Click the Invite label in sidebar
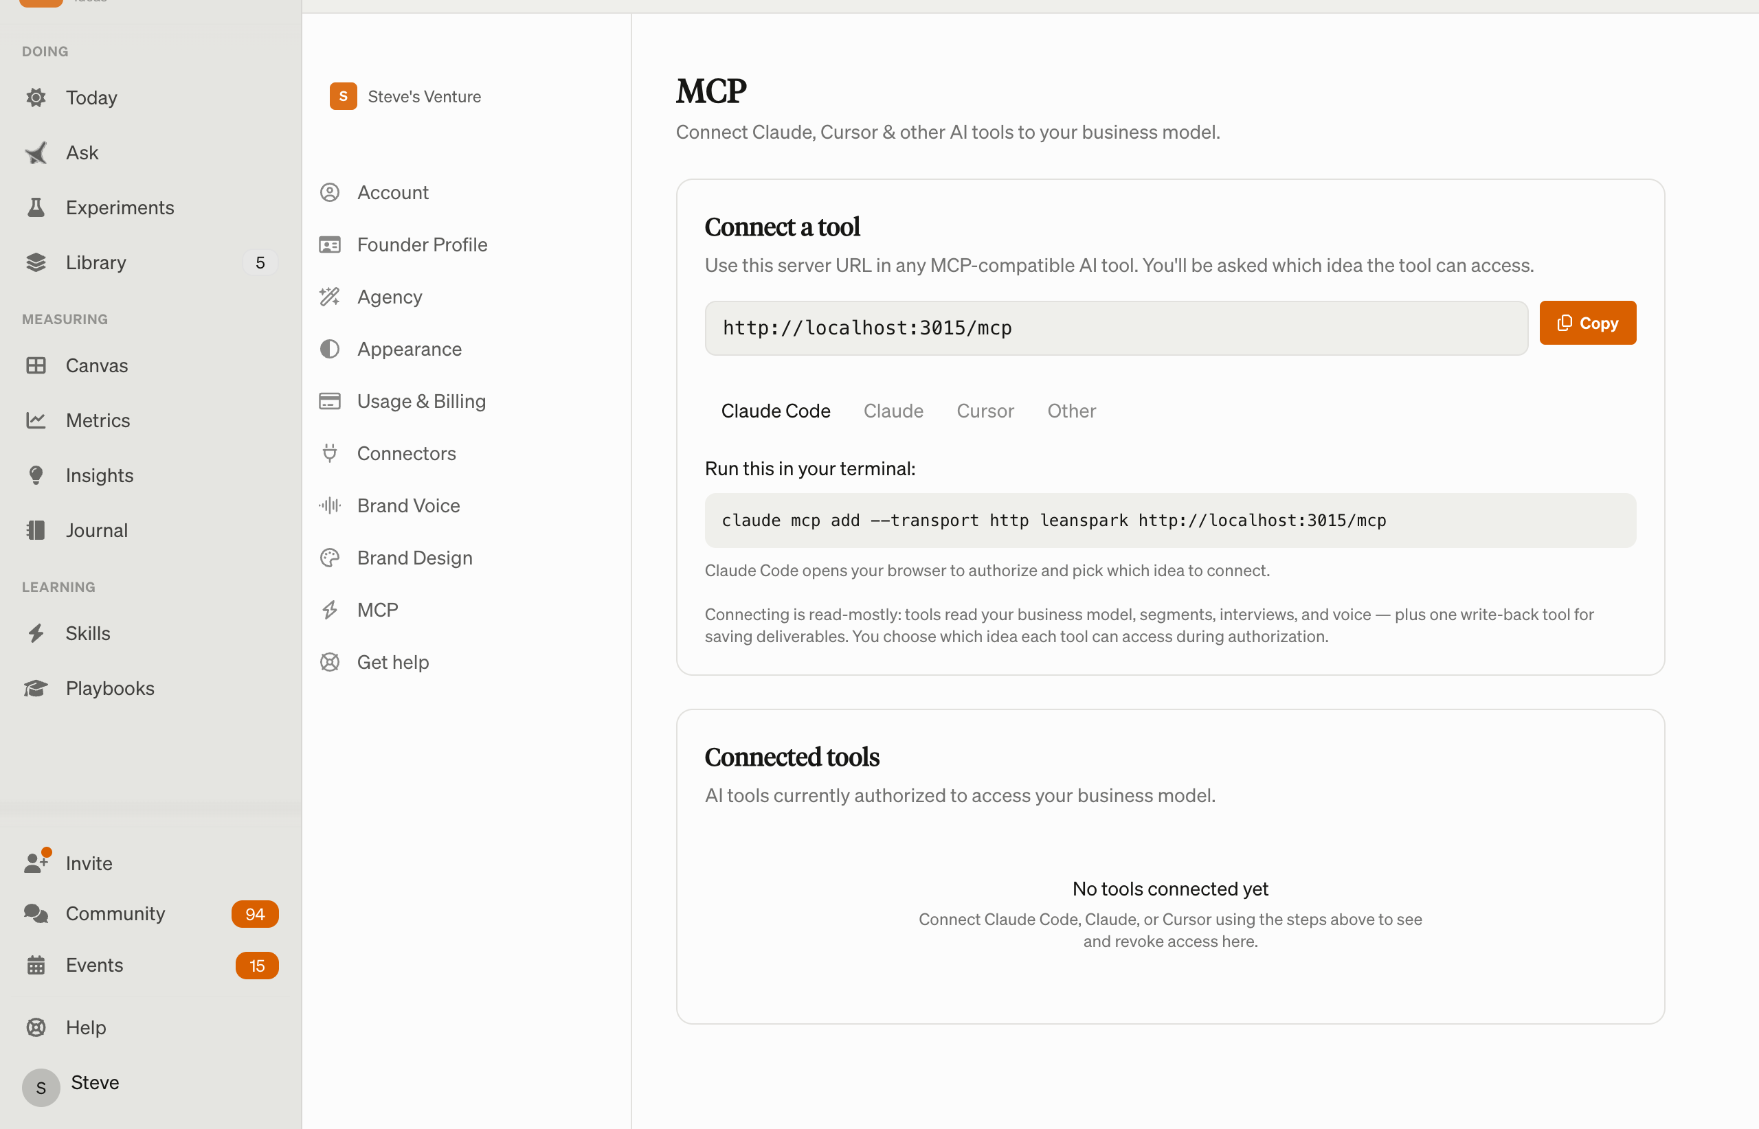 89,863
